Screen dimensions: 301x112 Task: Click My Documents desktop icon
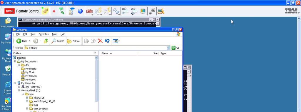[x=8, y=23]
